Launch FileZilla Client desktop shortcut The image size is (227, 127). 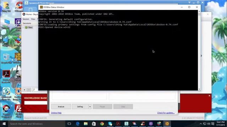18,111
